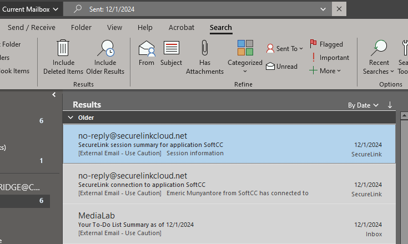Click Include Older Results icon
This screenshot has width=408, height=244.
(x=105, y=48)
